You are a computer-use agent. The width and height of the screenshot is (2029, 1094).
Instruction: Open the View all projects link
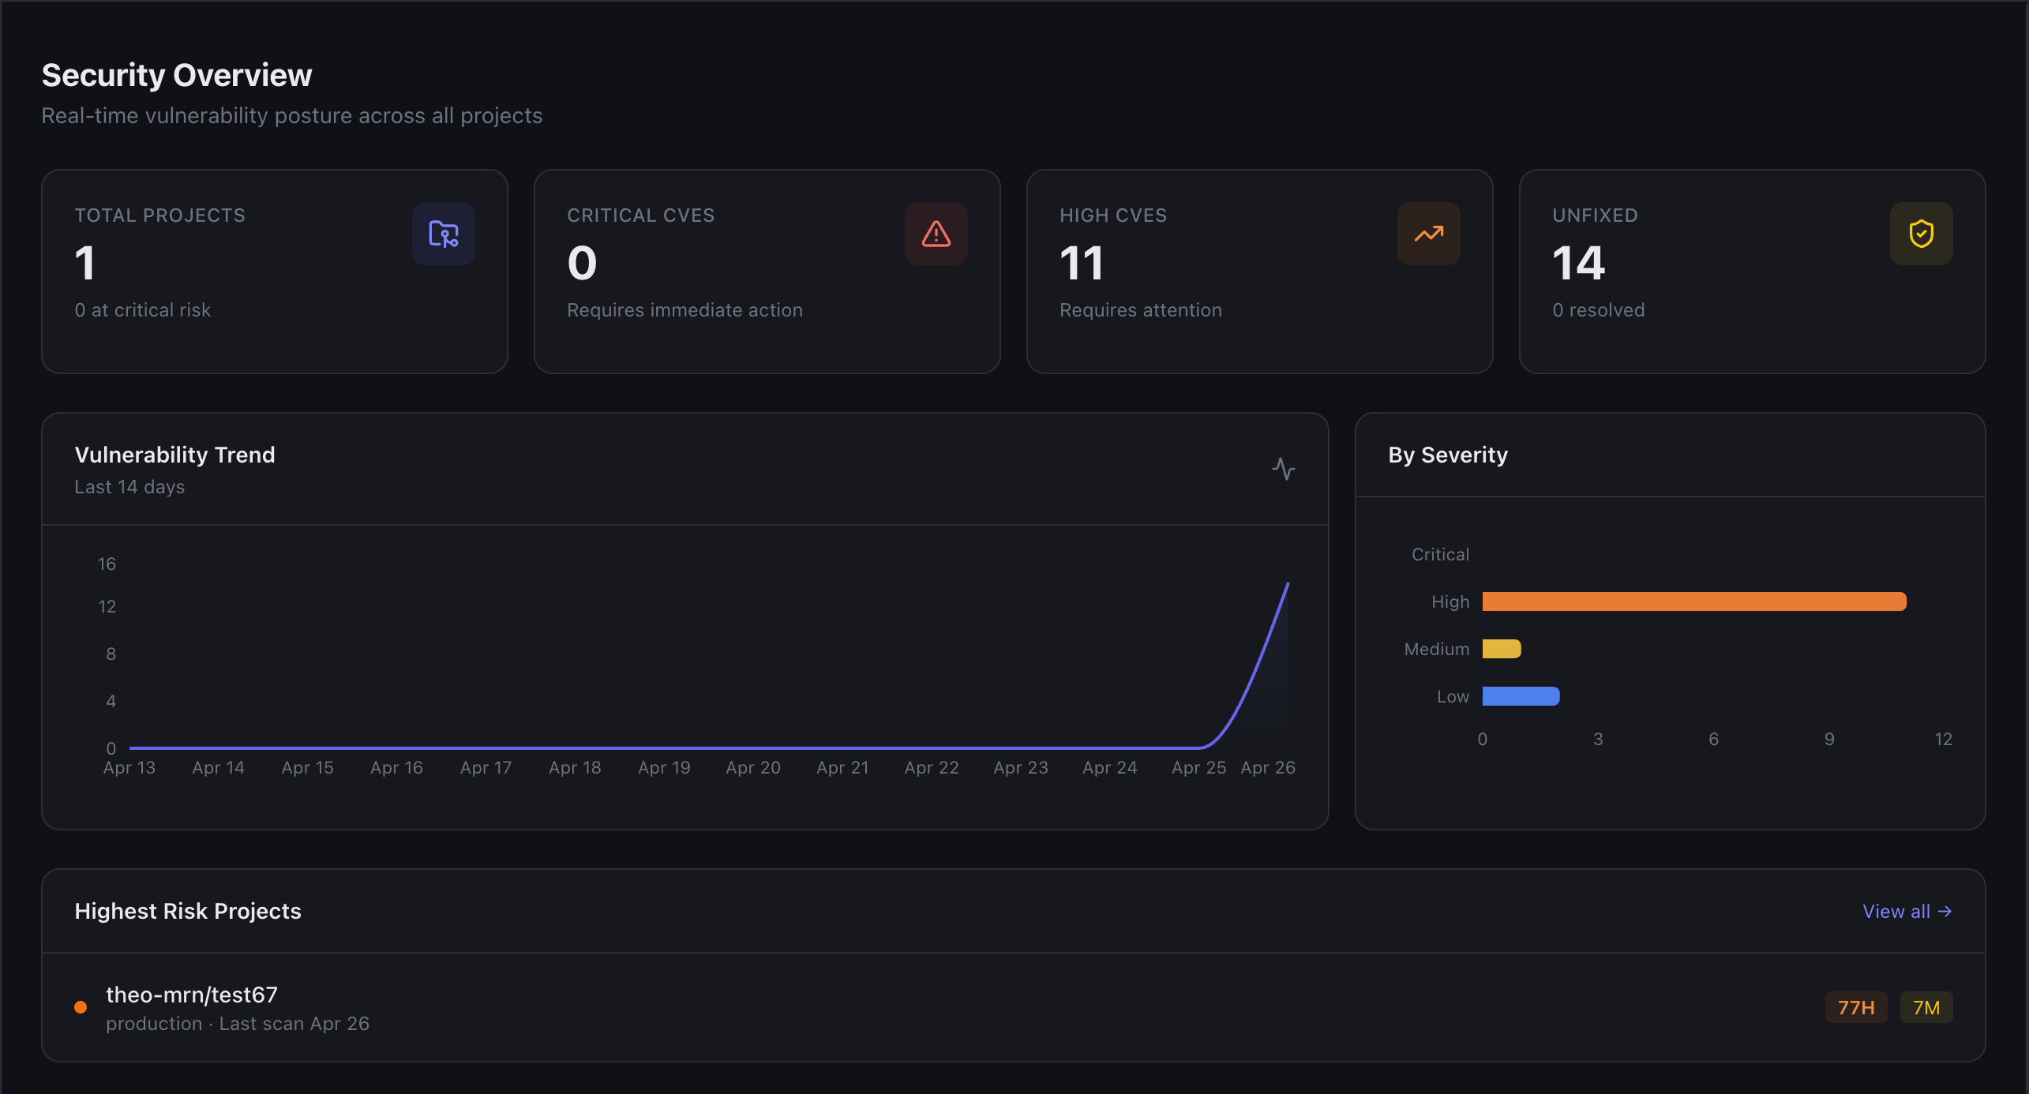(1897, 911)
